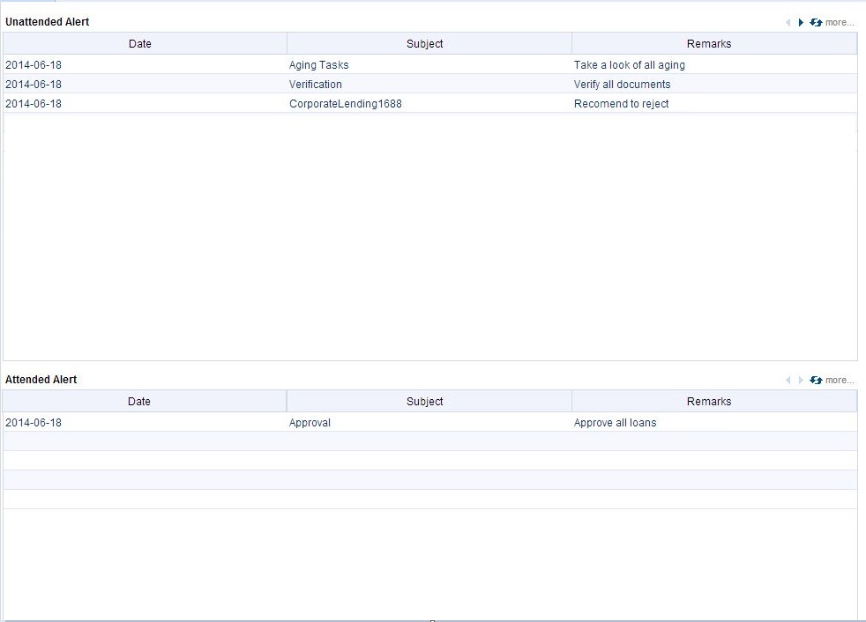Refresh the Unattended Alert list
The height and width of the screenshot is (622, 866).
click(x=816, y=23)
